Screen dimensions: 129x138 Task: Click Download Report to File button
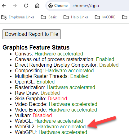(32, 34)
